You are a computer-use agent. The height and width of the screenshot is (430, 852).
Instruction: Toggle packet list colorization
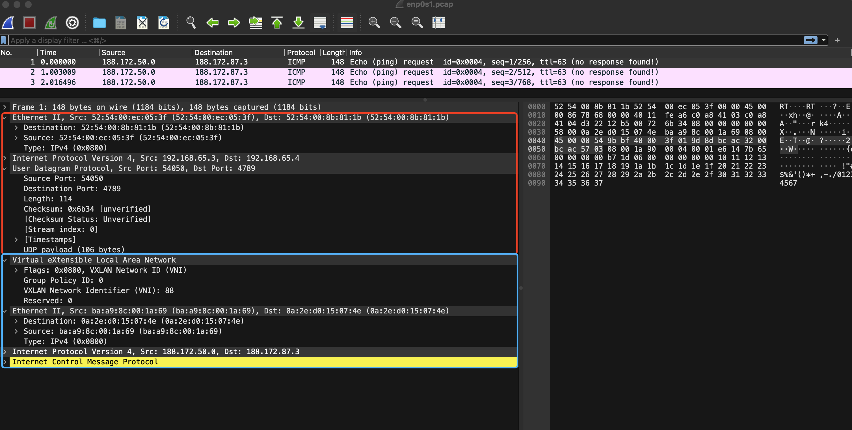[x=347, y=23]
